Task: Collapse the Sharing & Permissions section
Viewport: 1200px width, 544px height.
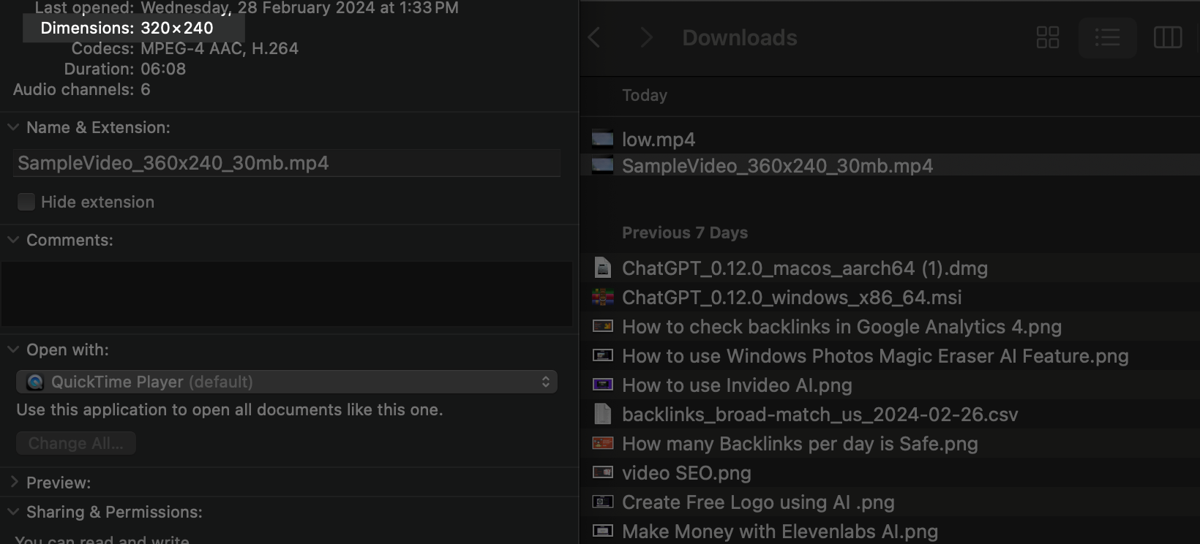Action: pyautogui.click(x=13, y=512)
